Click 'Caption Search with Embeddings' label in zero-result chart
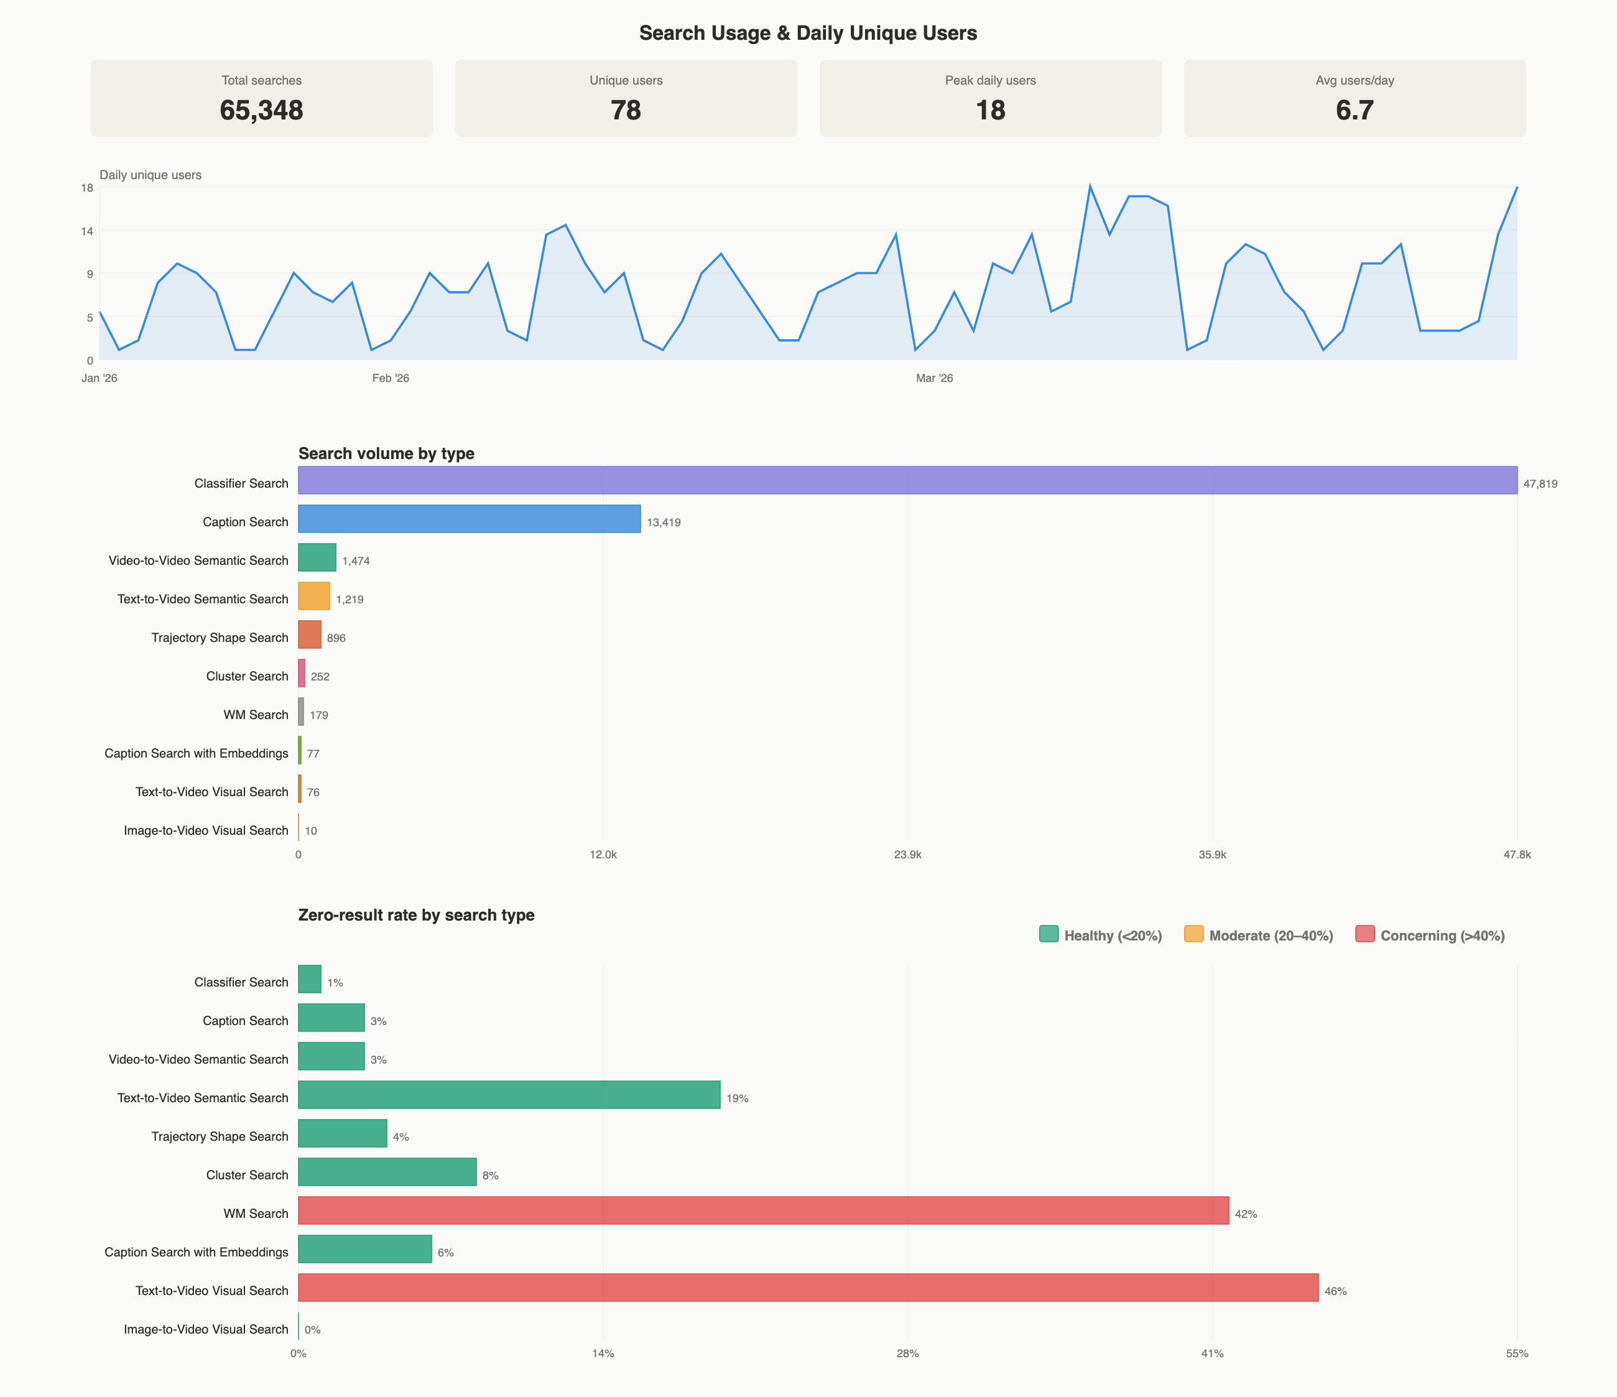The image size is (1617, 1397). click(x=197, y=1253)
